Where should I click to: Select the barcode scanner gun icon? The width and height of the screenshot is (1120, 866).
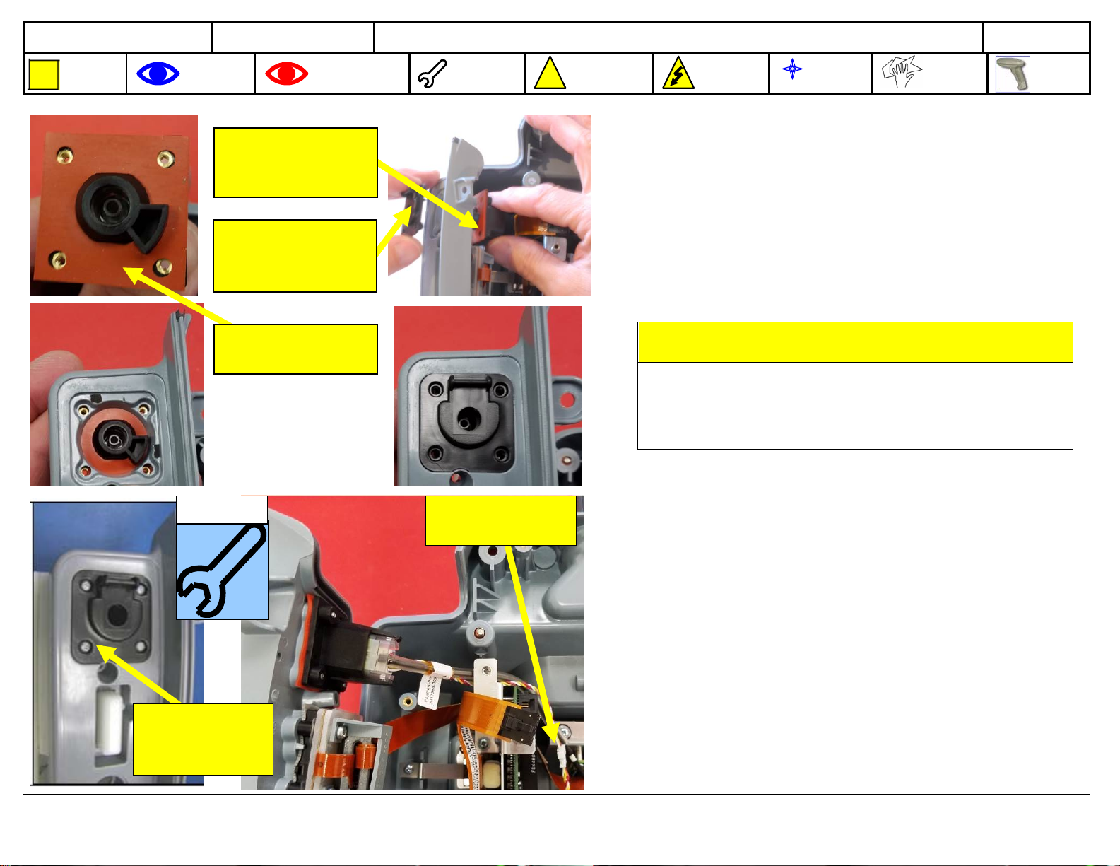1013,74
